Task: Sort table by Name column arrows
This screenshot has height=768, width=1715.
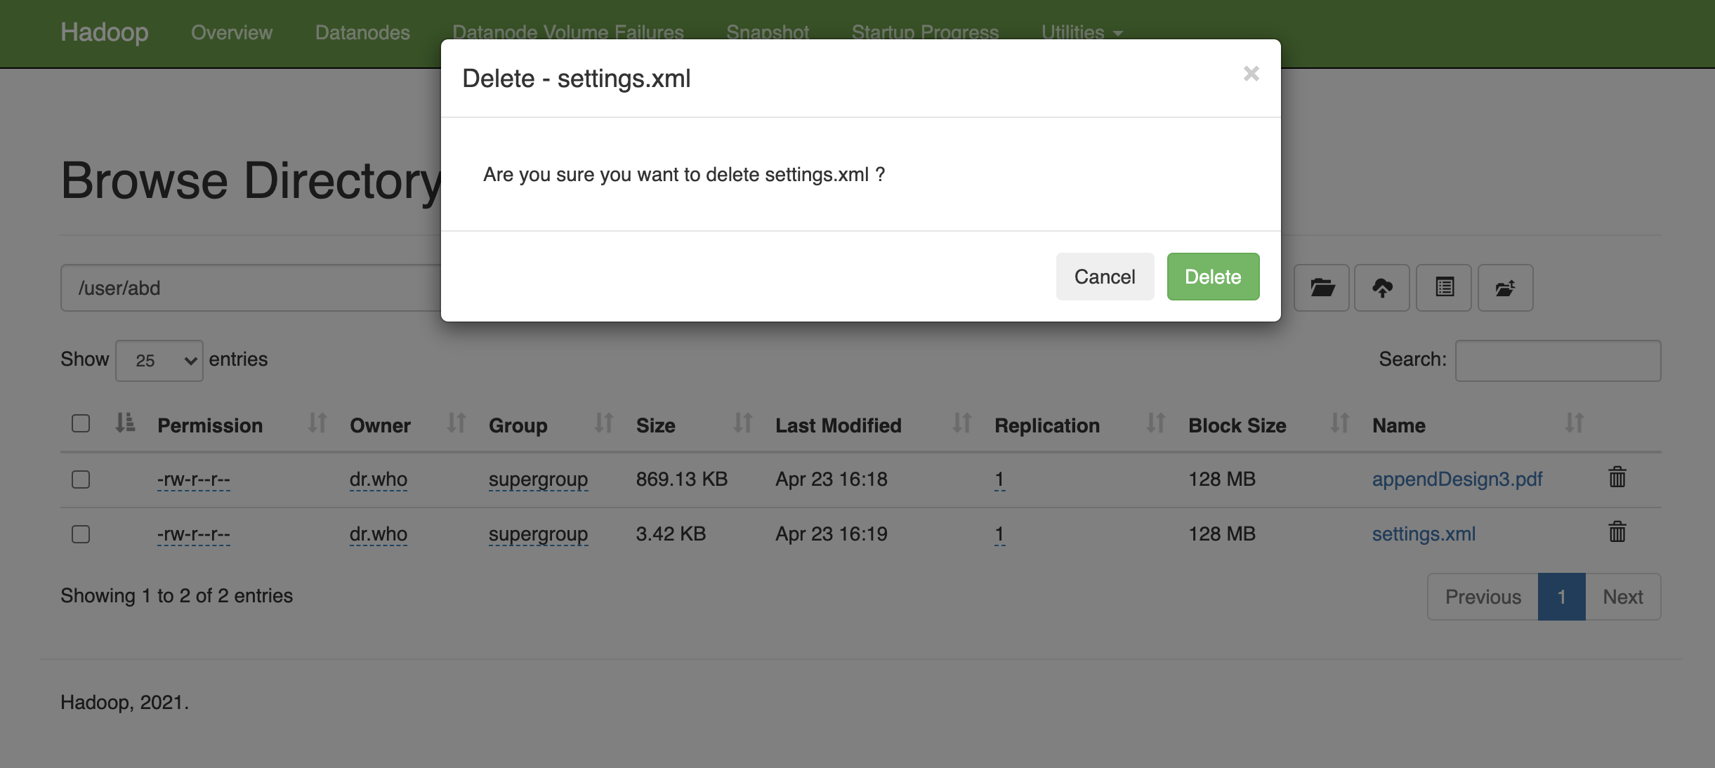Action: tap(1574, 423)
